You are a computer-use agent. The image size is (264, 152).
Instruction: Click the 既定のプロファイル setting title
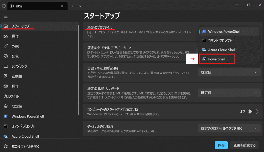point(100,27)
